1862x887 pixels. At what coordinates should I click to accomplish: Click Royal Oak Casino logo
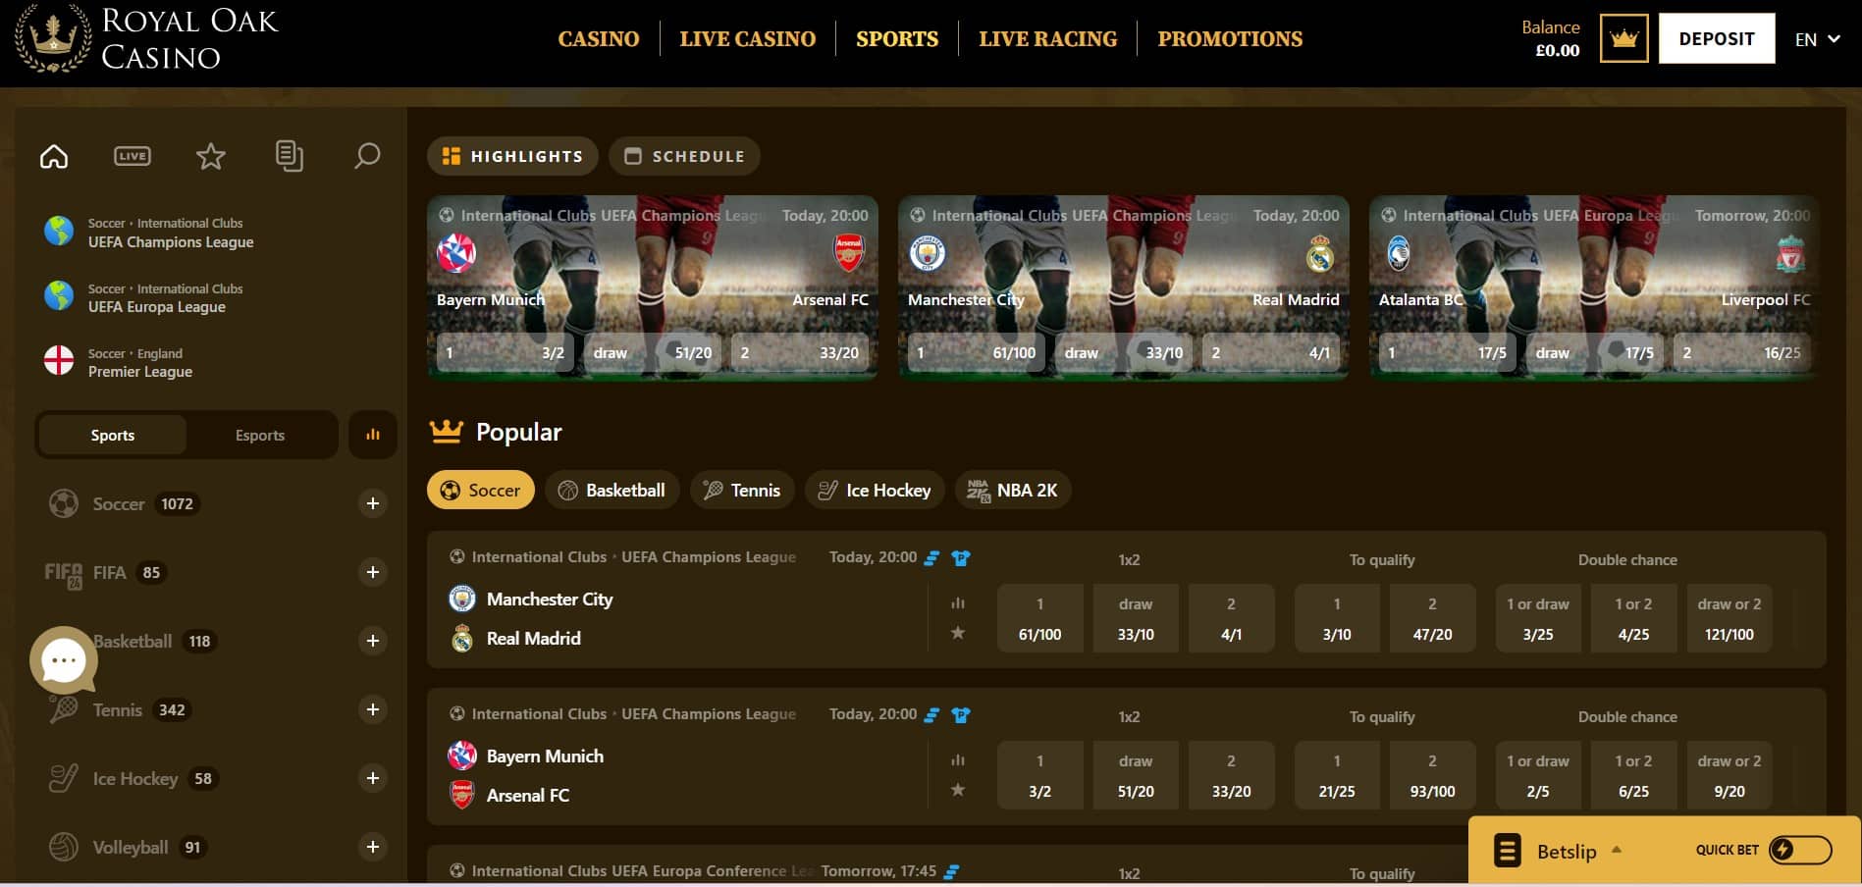147,39
